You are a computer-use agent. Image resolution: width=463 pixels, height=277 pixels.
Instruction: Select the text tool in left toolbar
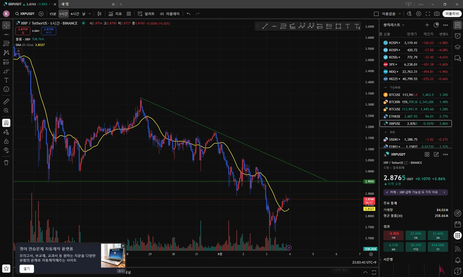(x=6, y=80)
